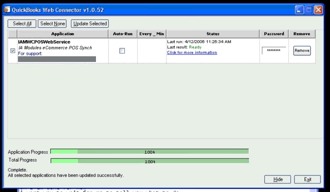Enable the Auto-Run checkbox for IAMWCPOSWebService
Screen dimensions: 330x192
click(122, 51)
